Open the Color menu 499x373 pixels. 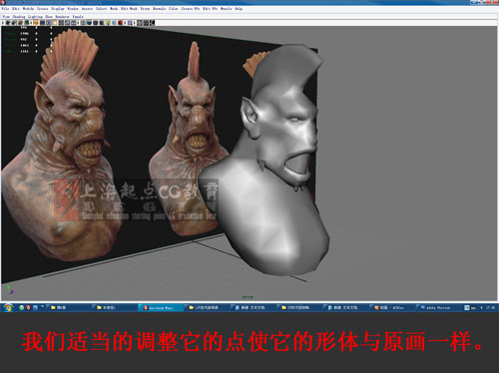[174, 9]
